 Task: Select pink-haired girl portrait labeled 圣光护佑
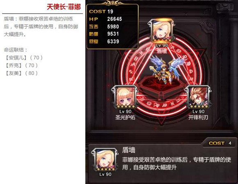[125, 97]
